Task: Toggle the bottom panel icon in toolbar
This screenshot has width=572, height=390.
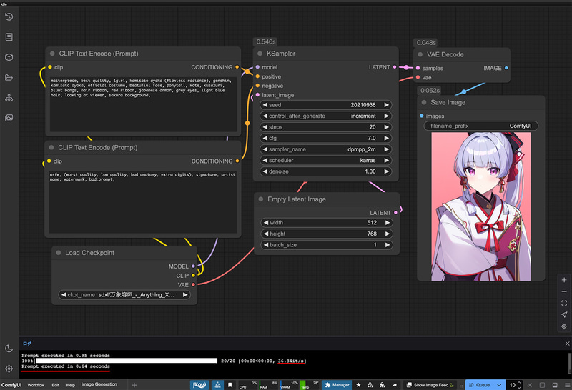Action: (555, 385)
